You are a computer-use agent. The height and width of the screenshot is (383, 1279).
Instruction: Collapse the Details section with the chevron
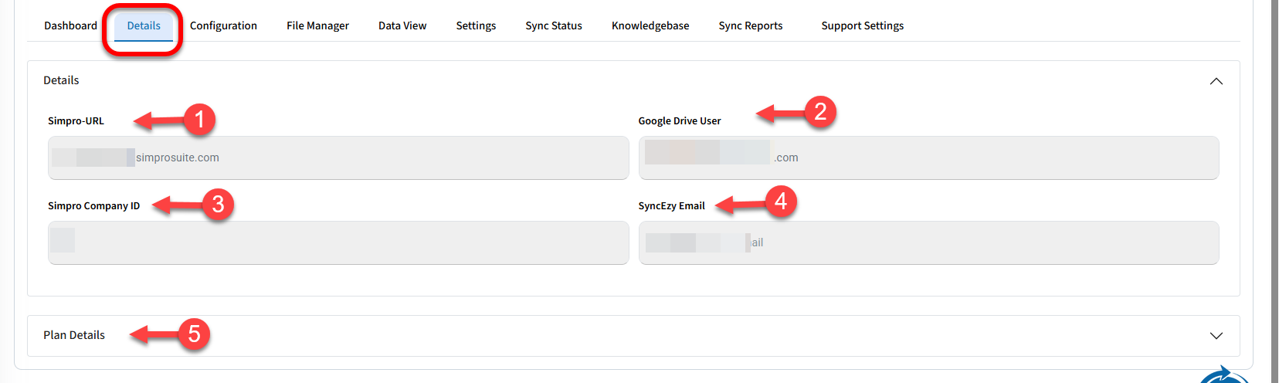tap(1216, 81)
